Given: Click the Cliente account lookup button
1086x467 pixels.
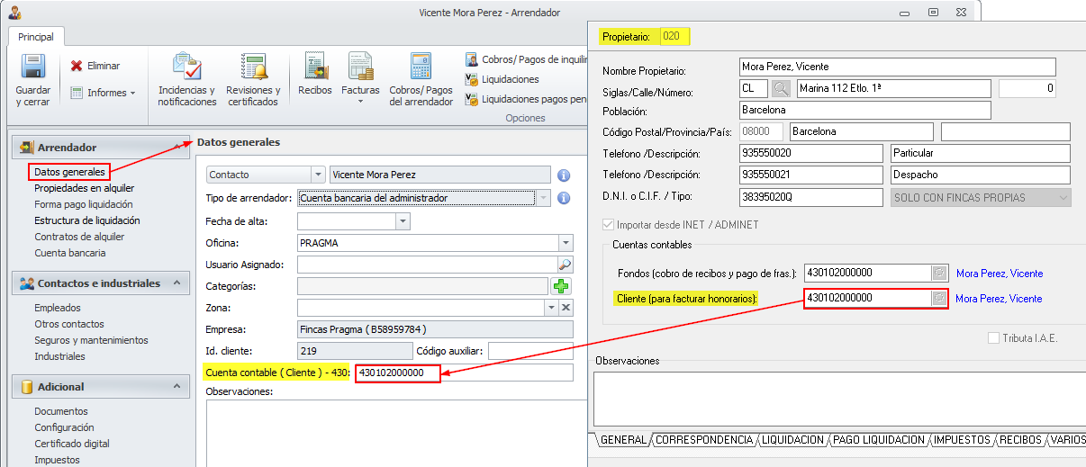Looking at the screenshot, I should point(939,298).
